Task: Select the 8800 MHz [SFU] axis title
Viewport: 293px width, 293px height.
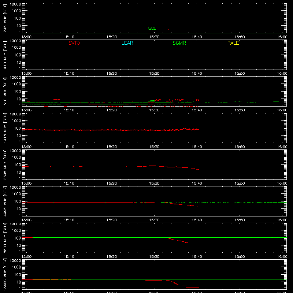Action: [x=5, y=238]
